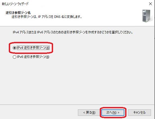Return to the previous page with 戻る(B)
The height and width of the screenshot is (119, 155).
click(89, 113)
